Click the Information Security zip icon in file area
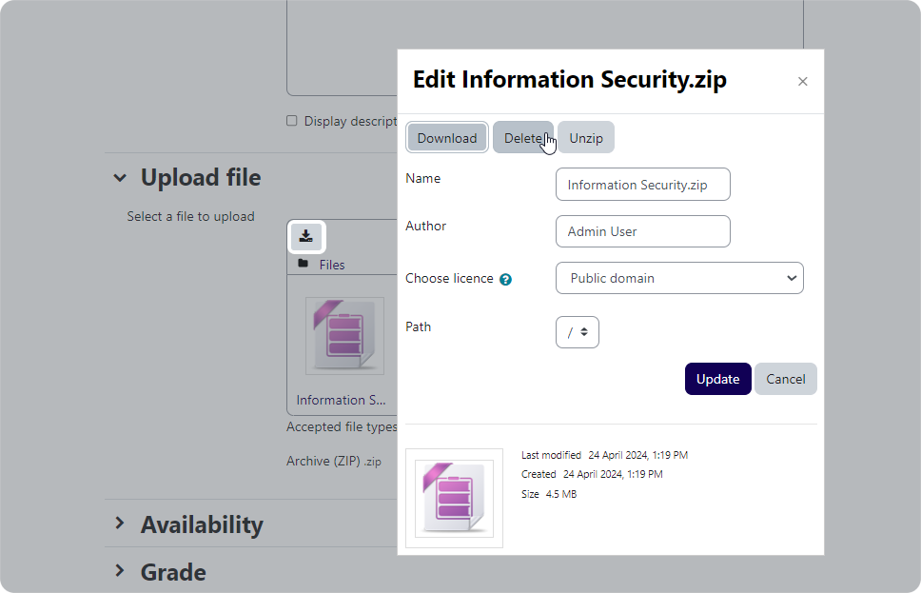 pos(344,336)
